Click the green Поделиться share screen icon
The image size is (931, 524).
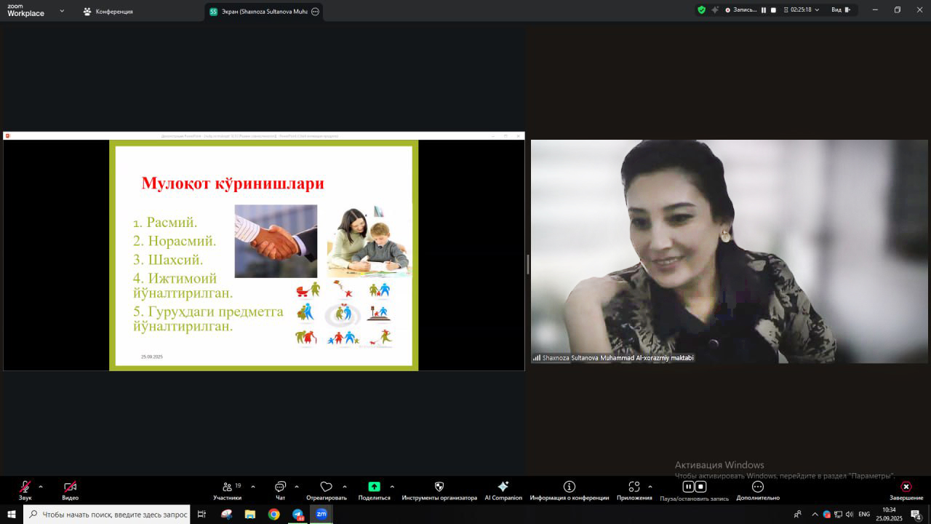[x=374, y=488]
